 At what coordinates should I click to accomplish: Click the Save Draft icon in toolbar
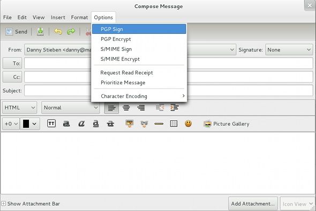[x=40, y=32]
